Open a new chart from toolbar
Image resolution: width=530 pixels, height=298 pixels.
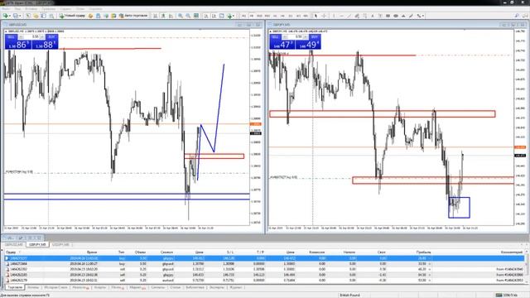pyautogui.click(x=6, y=16)
